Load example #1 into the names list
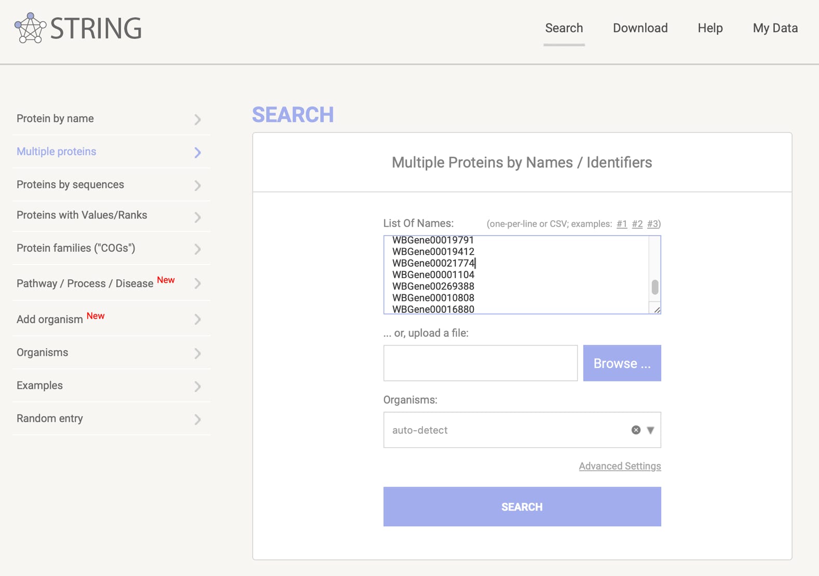819x576 pixels. click(622, 224)
